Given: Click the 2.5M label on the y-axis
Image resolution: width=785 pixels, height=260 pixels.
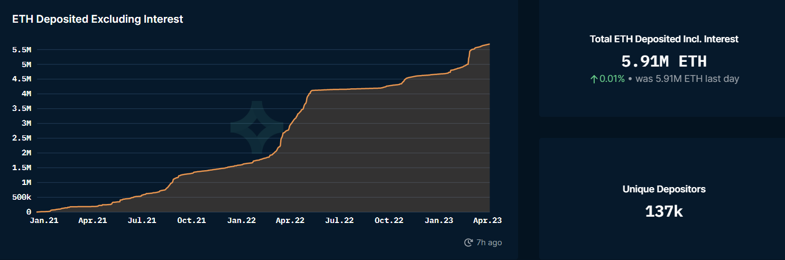Looking at the screenshot, I should 22,138.
